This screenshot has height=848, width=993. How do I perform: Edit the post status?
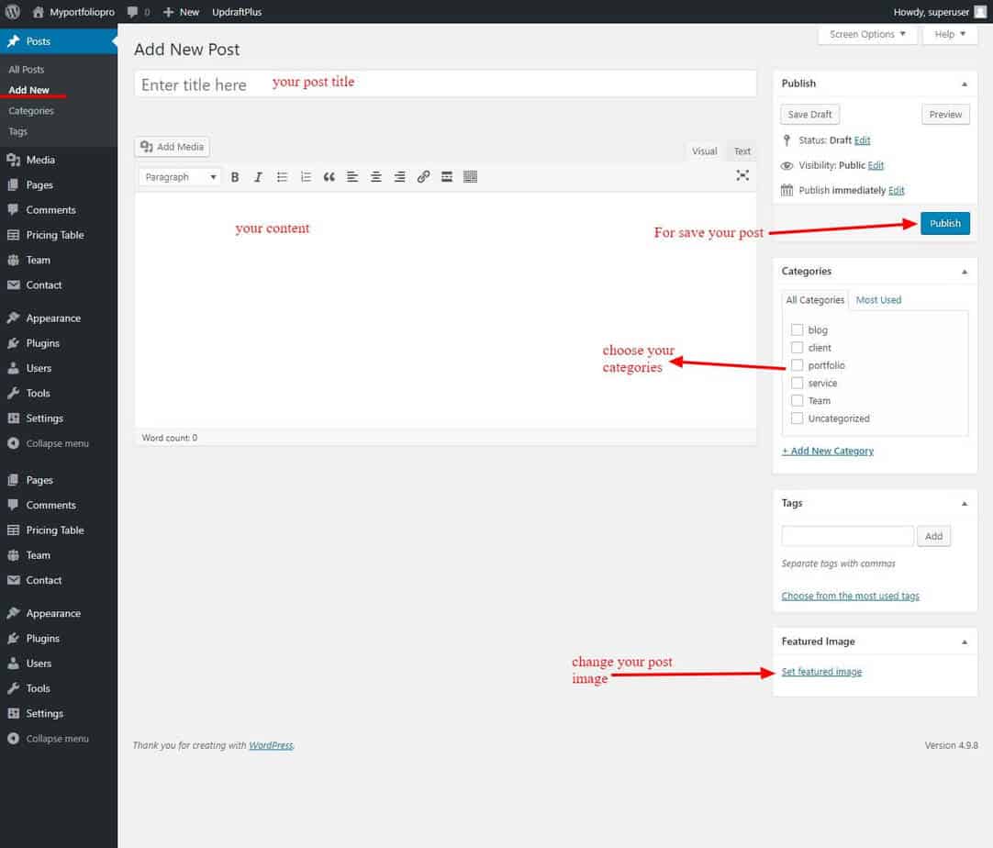pos(862,140)
